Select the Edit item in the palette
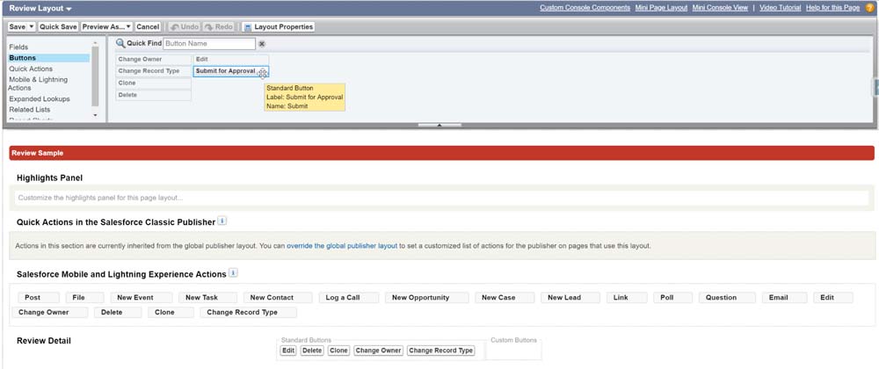The height and width of the screenshot is (369, 879). click(x=231, y=60)
